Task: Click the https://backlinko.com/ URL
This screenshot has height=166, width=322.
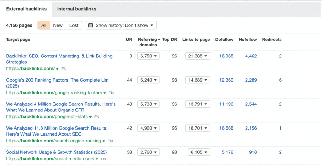Action: pos(31,69)
